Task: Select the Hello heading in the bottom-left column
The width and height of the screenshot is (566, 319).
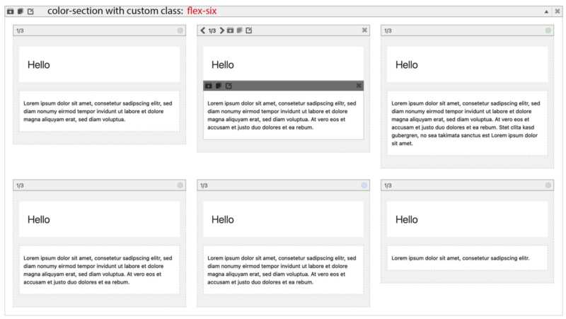Action: 39,219
